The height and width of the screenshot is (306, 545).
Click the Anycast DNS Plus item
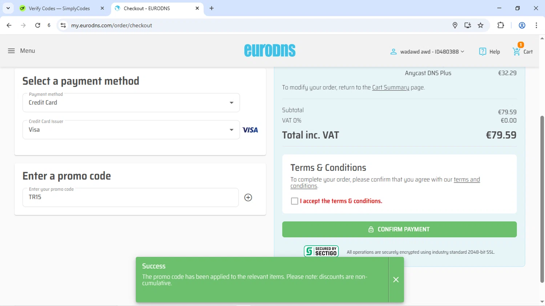pyautogui.click(x=428, y=73)
